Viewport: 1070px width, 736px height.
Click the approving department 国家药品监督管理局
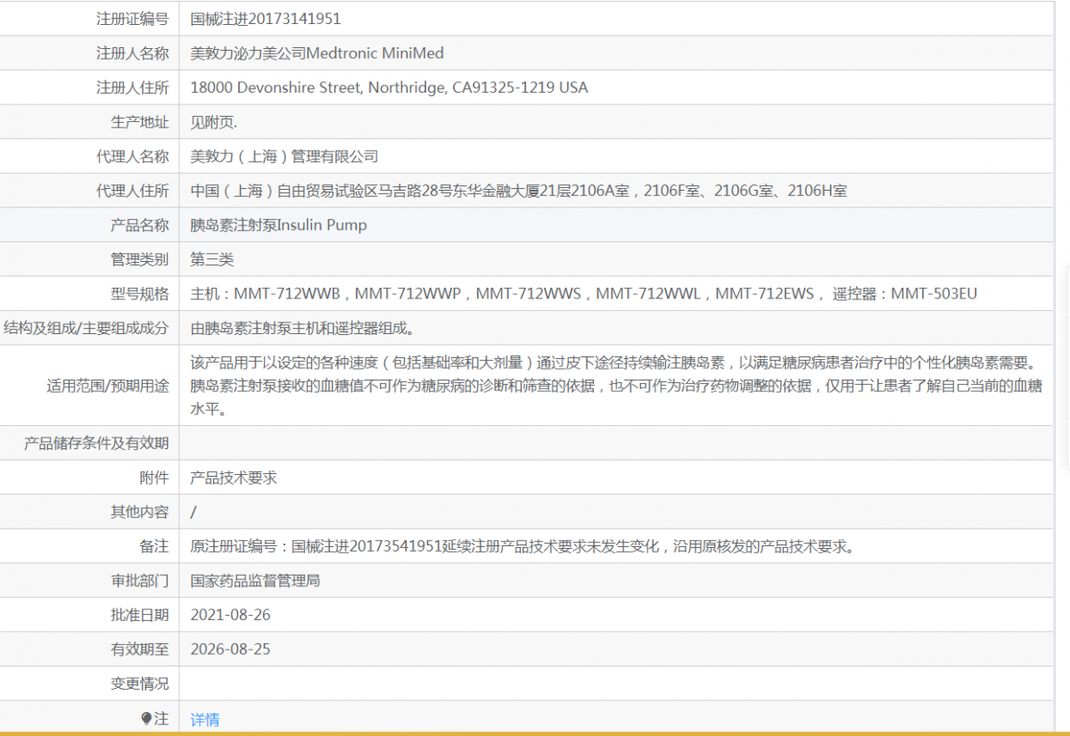[x=255, y=581]
